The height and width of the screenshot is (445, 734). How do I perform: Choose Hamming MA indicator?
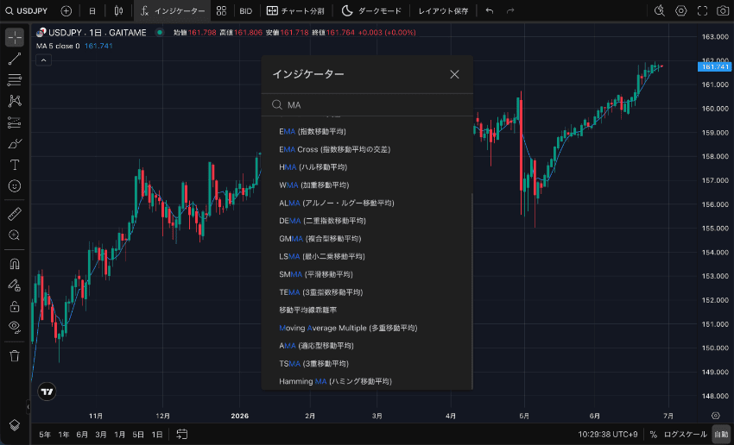click(x=368, y=381)
